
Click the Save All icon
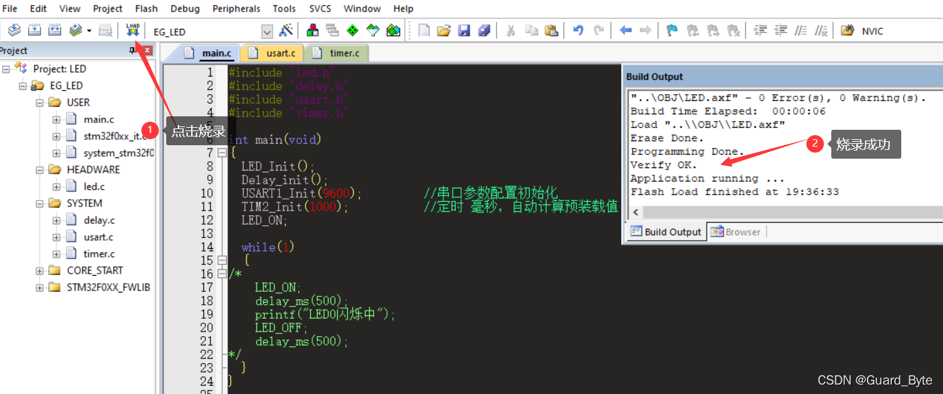484,30
